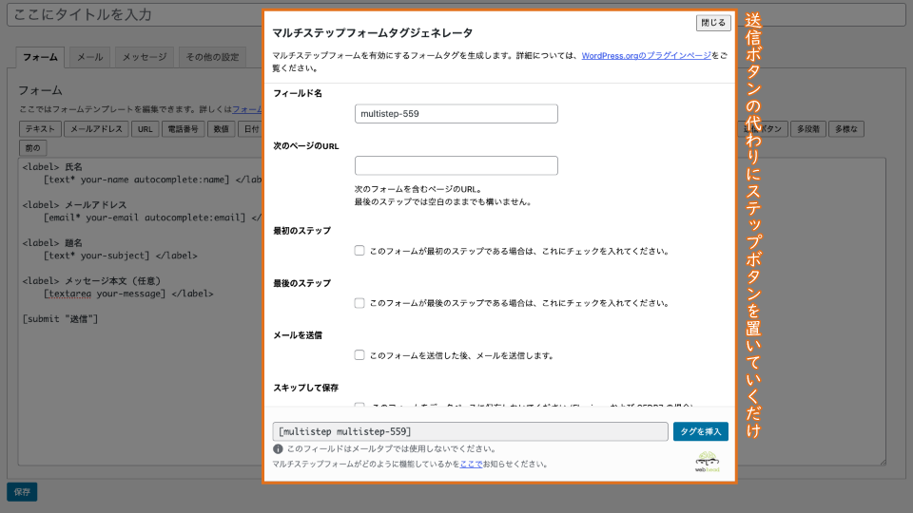Click the 多様な tag button
Image resolution: width=913 pixels, height=513 pixels.
coord(846,129)
